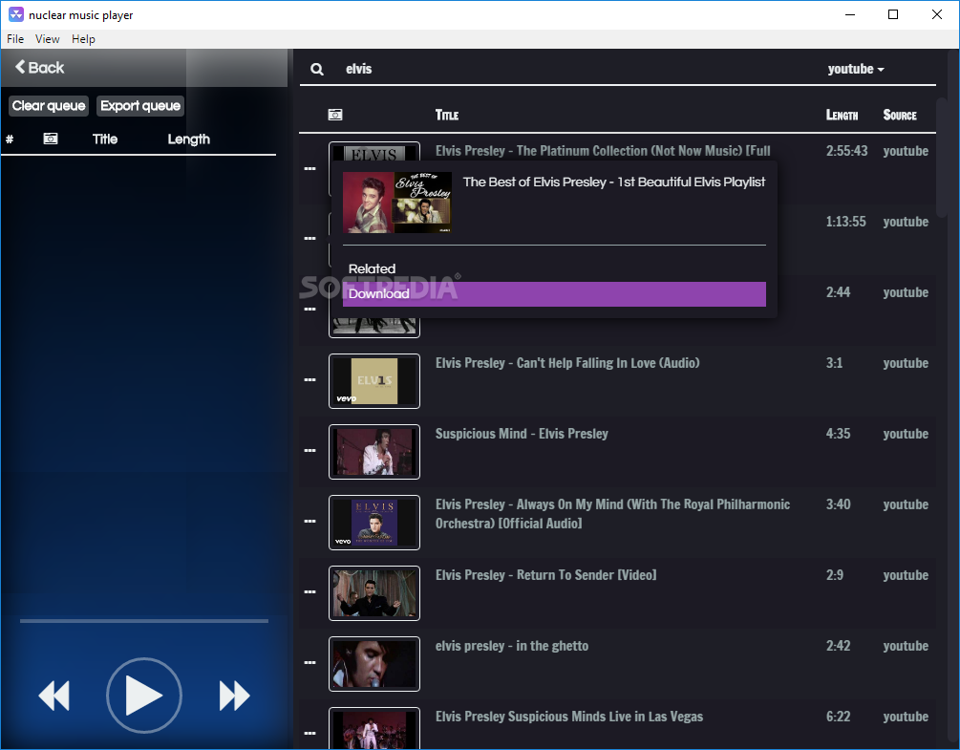Open options menu for the 2:44 row

pyautogui.click(x=309, y=310)
